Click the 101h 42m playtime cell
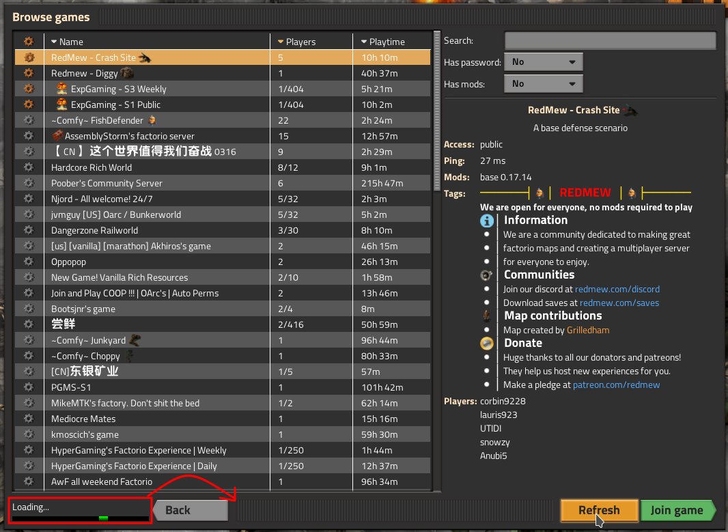728x532 pixels. click(x=382, y=387)
